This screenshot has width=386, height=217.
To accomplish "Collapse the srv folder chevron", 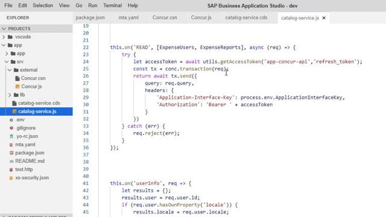I will click(x=7, y=61).
